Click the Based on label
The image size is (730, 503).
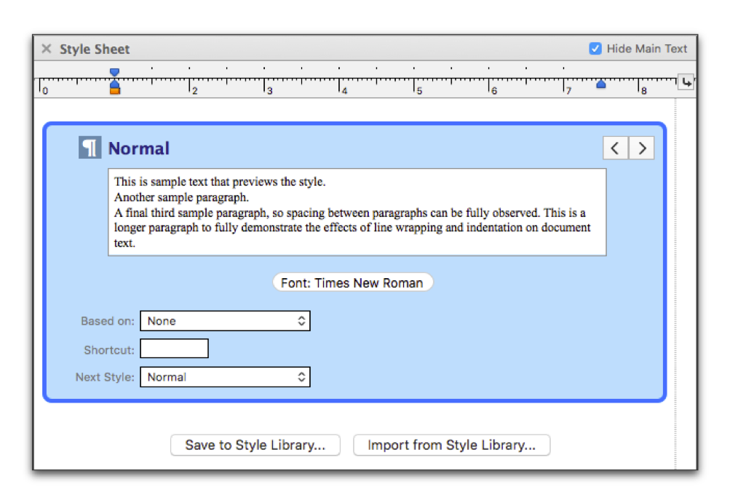108,321
